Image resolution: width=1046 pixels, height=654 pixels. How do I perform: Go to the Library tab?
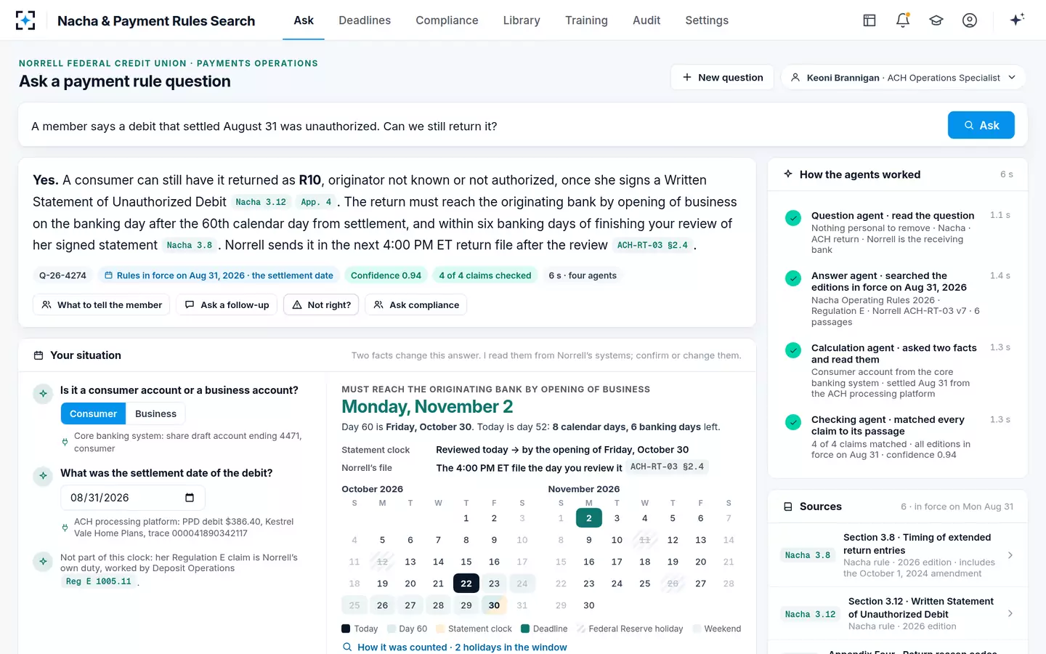tap(522, 20)
